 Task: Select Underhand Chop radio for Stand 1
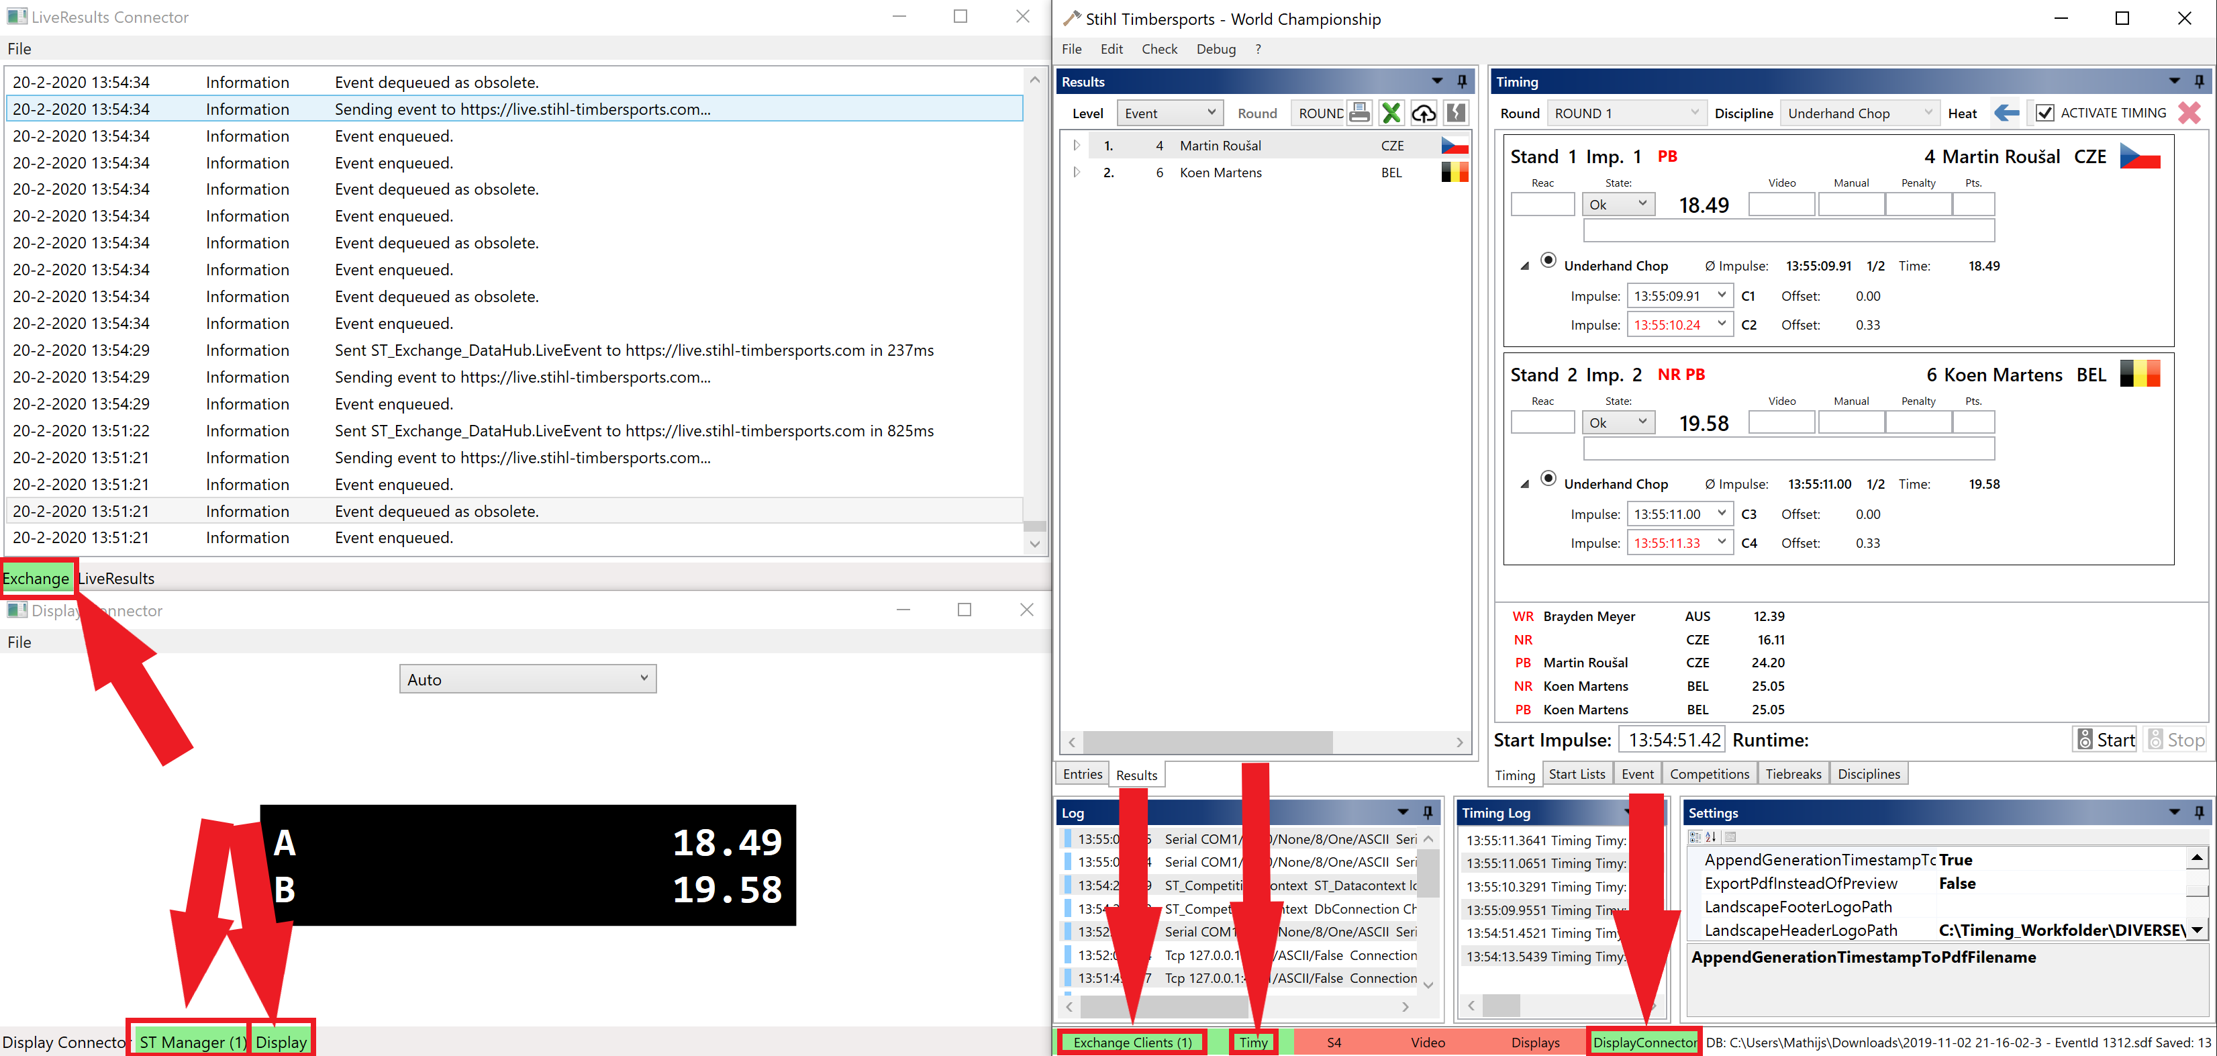1547,260
